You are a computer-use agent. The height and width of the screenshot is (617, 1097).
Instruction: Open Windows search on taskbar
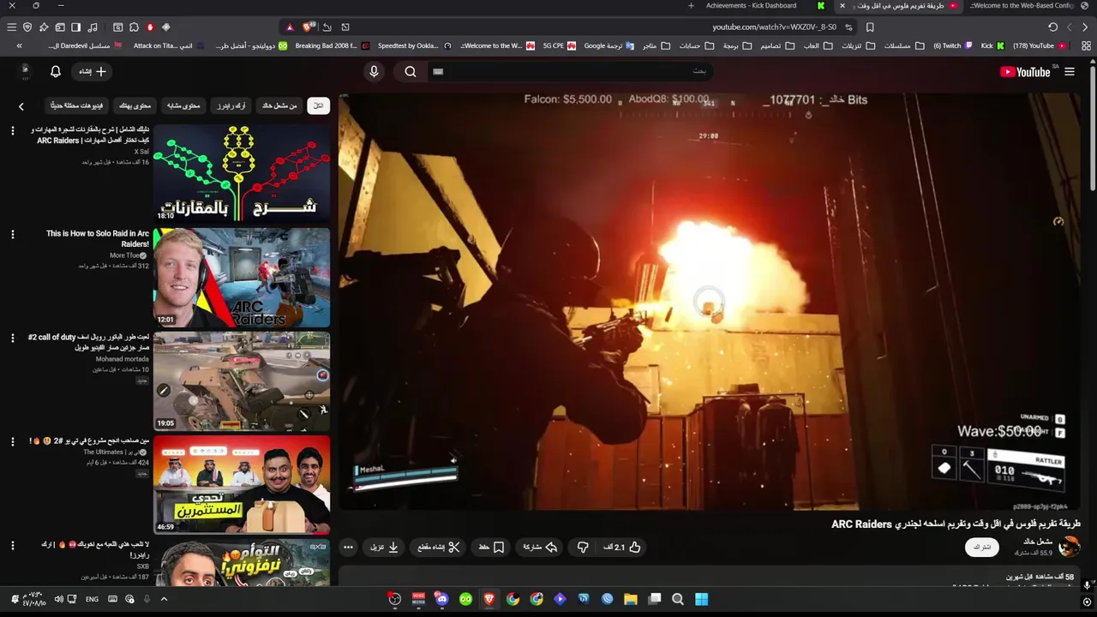pos(678,599)
